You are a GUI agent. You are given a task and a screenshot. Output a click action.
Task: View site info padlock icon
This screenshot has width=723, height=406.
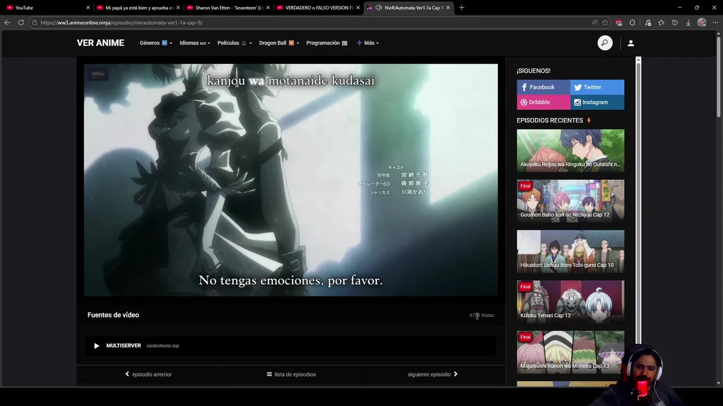[34, 23]
